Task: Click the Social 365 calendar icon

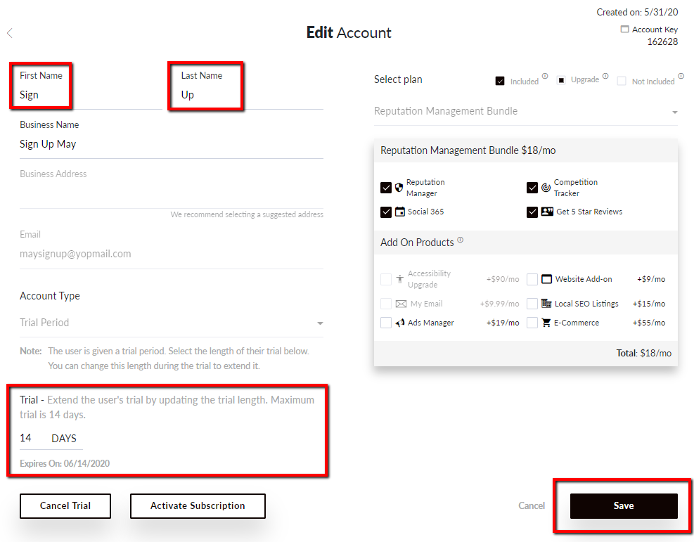Action: [x=399, y=212]
